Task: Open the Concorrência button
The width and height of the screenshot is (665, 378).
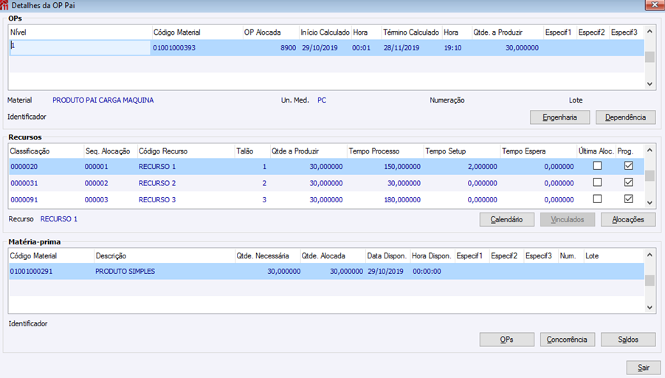Action: (x=567, y=340)
